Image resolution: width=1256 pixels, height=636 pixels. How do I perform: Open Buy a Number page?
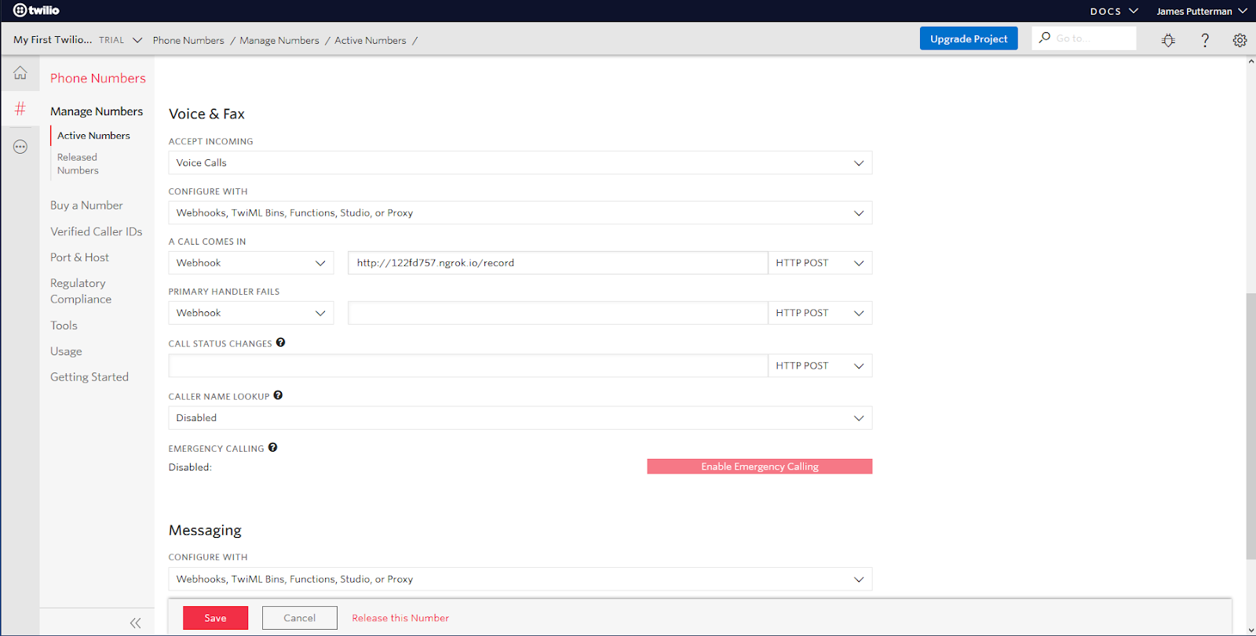86,205
